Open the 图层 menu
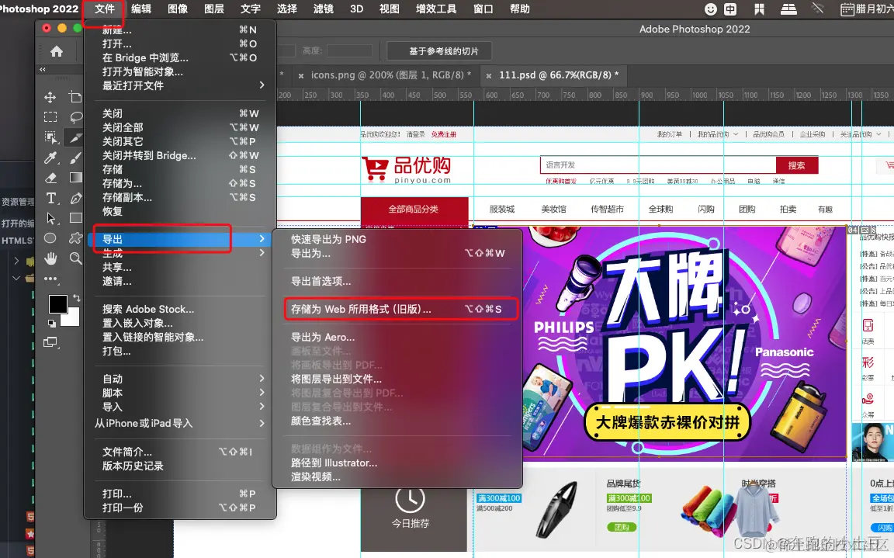 (214, 9)
